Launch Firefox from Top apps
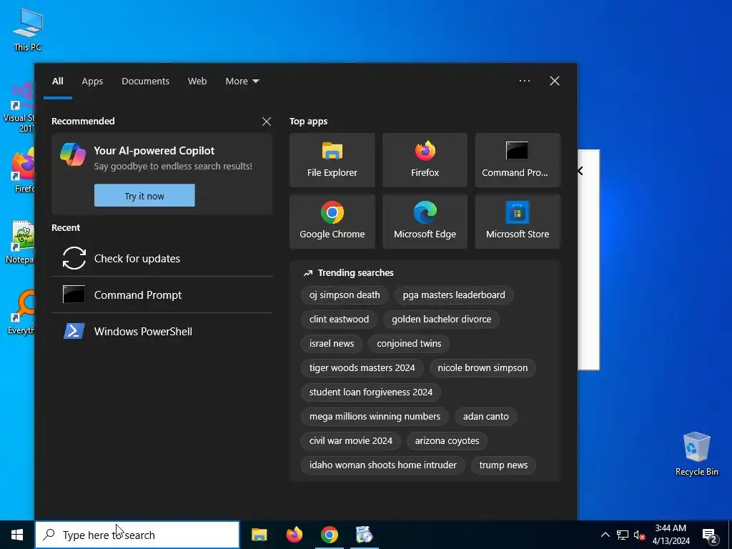Viewport: 732px width, 549px height. click(425, 160)
